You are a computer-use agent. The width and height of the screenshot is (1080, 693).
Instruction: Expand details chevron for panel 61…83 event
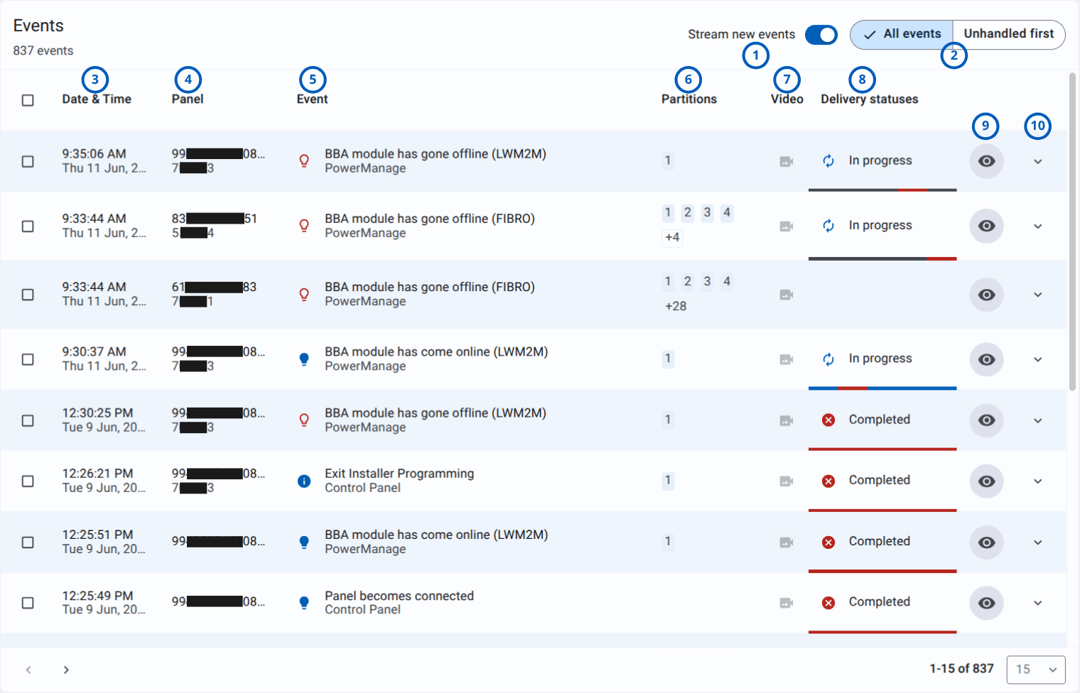click(1038, 295)
